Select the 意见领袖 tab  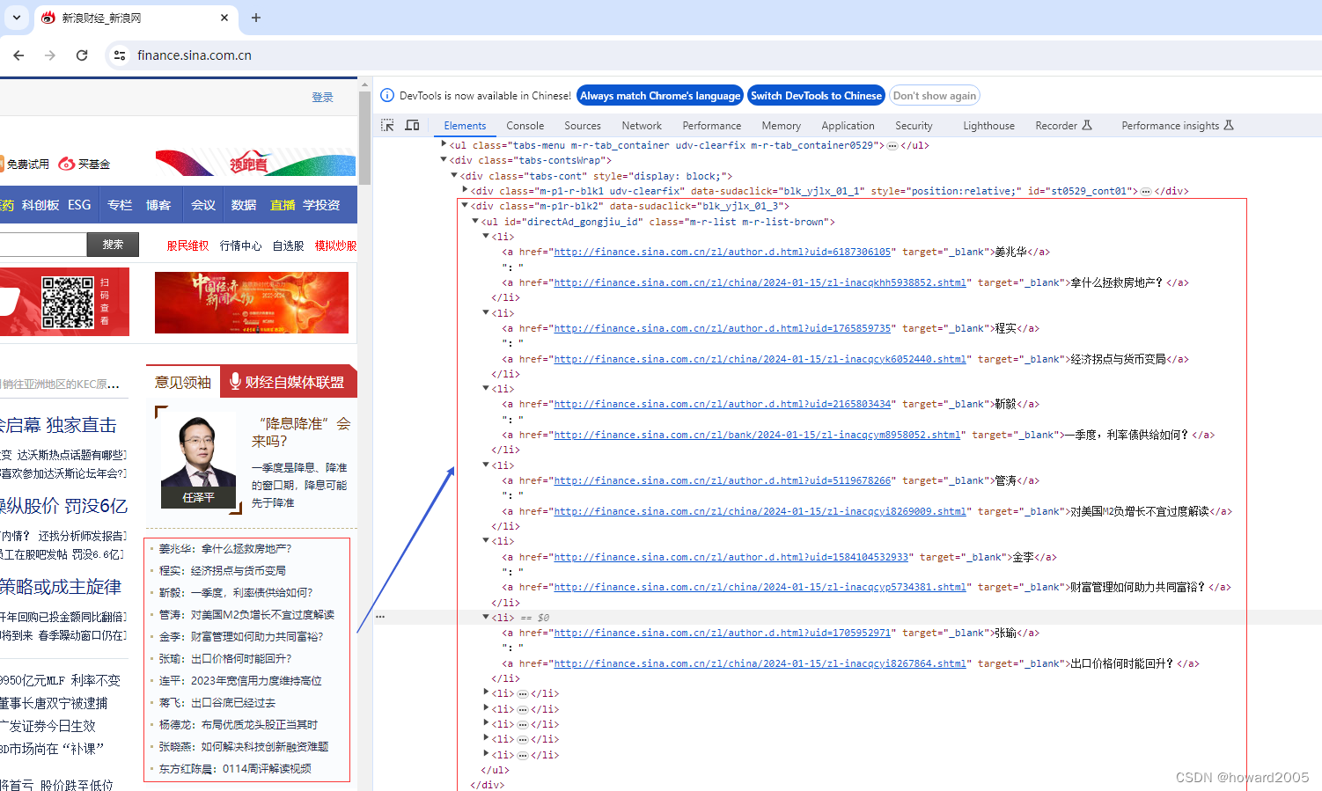tap(183, 382)
